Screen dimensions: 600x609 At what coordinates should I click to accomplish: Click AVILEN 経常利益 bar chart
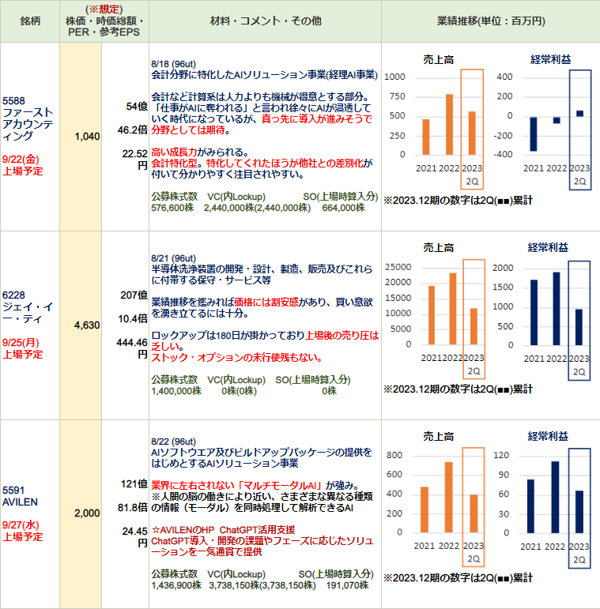tap(542, 498)
